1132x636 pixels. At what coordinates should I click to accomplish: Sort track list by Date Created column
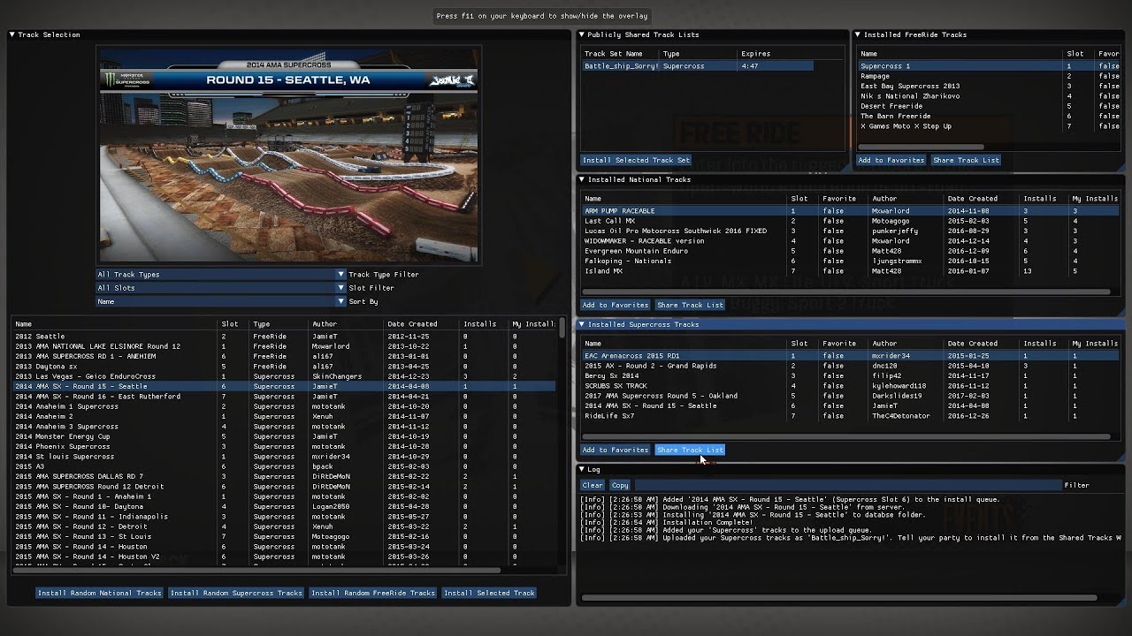tap(412, 324)
